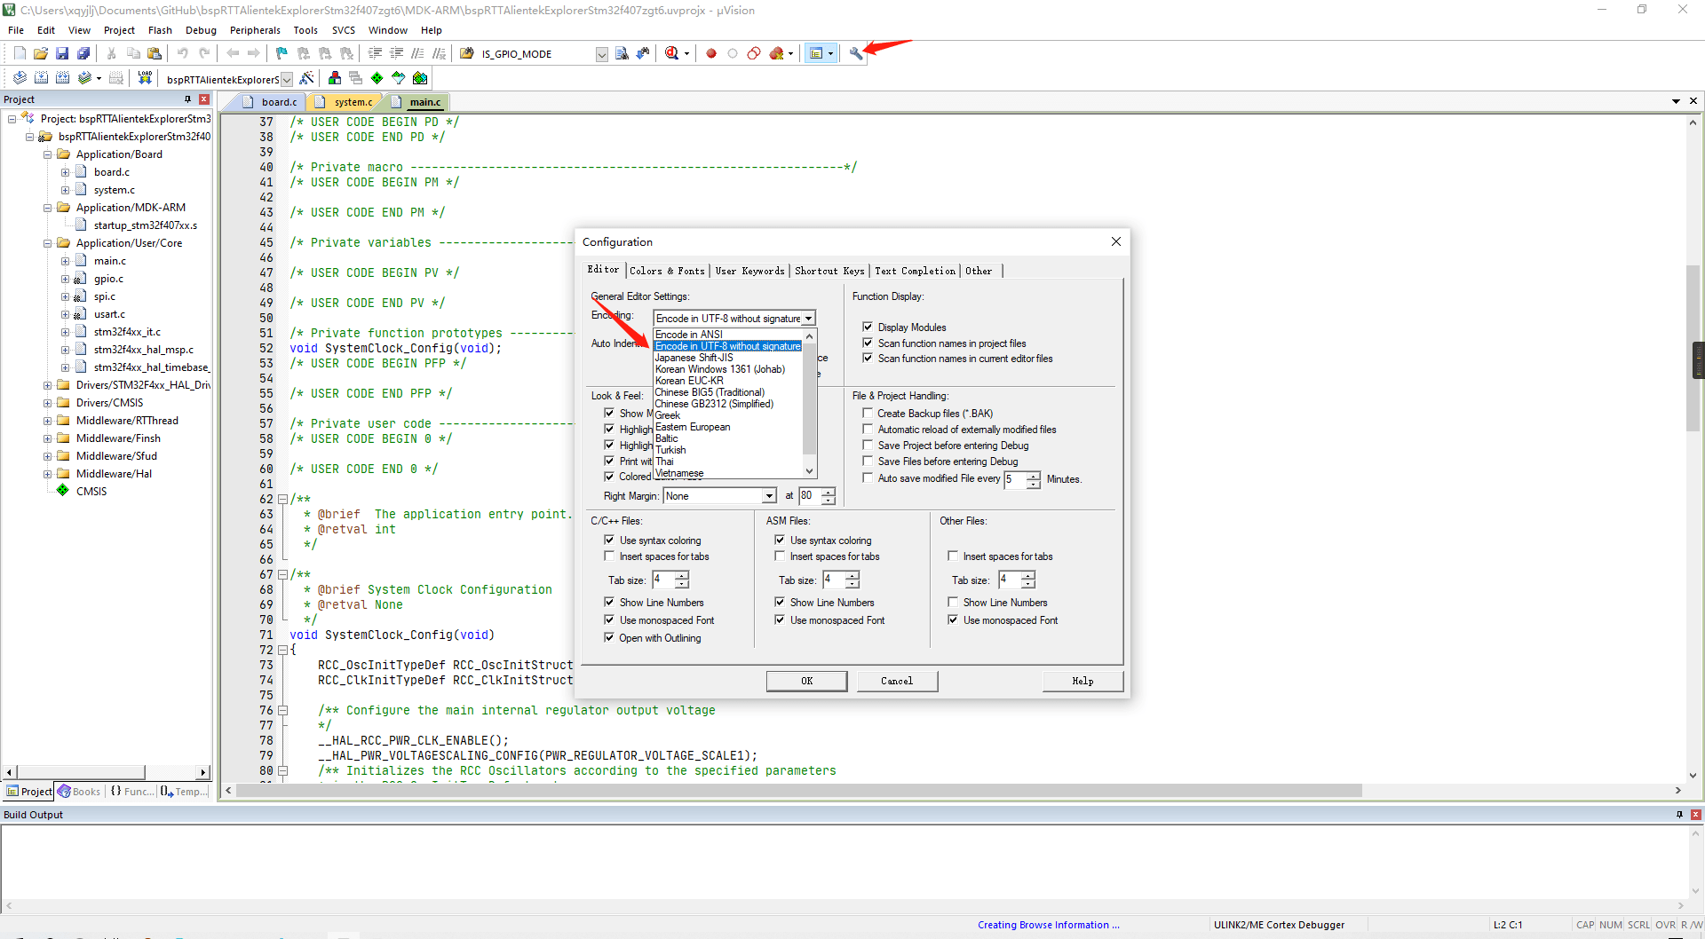Click the Open file toolbar icon
Viewport: 1705px width, 939px height.
point(41,53)
